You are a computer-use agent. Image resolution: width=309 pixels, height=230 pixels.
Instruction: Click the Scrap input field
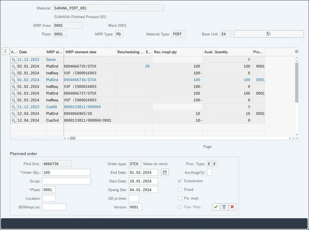click(66, 181)
